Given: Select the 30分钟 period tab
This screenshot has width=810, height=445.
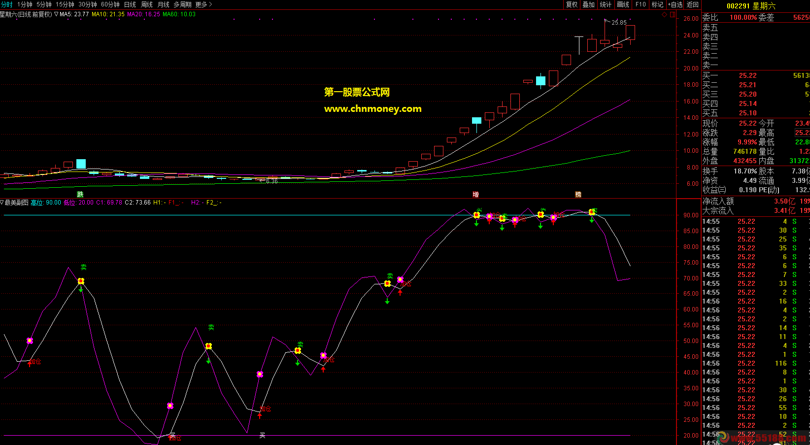Looking at the screenshot, I should coord(88,4).
